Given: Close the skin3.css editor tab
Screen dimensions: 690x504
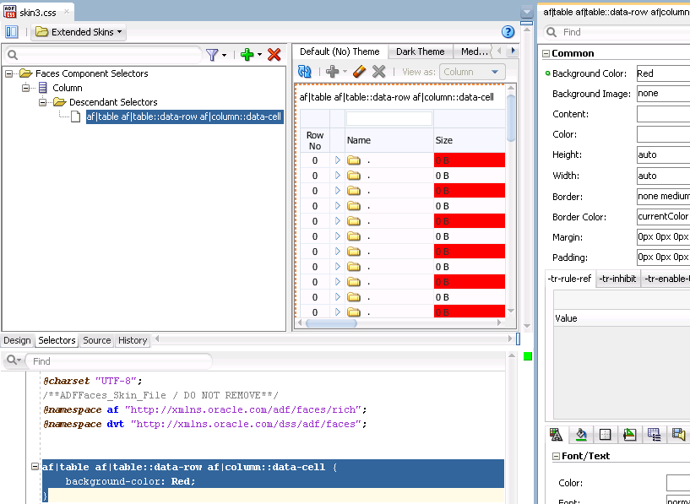Looking at the screenshot, I should click(x=67, y=12).
